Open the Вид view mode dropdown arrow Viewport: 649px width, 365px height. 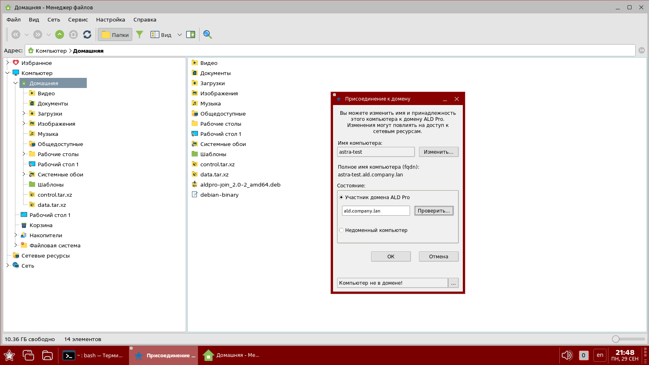tap(179, 35)
